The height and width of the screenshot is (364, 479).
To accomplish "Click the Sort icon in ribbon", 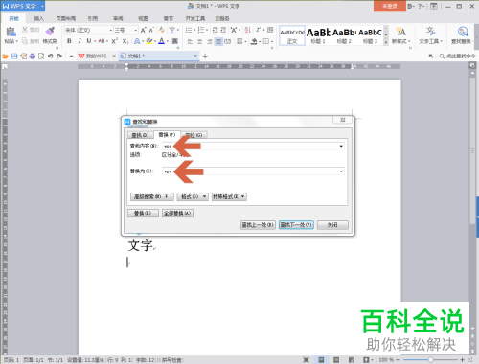I will 247,30.
